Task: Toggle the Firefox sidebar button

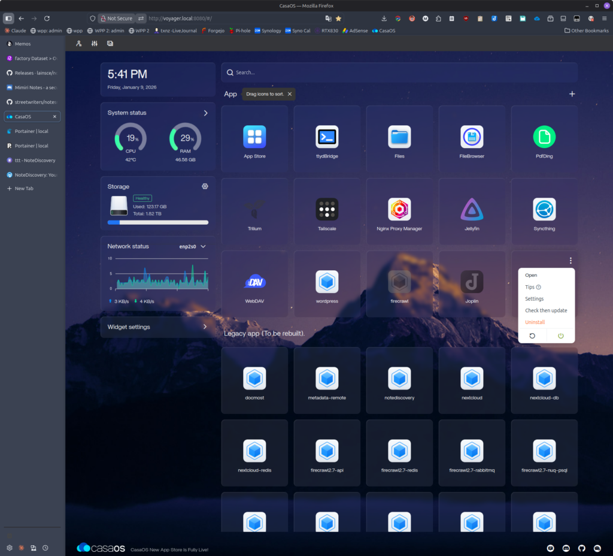Action: click(8, 19)
